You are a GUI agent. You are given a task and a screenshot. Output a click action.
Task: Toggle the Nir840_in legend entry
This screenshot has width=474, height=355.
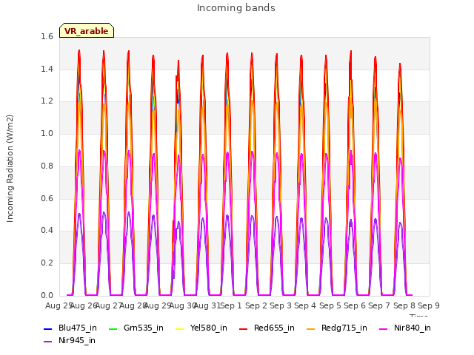click(405, 328)
